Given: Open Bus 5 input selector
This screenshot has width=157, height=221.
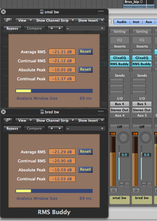Looking at the screenshot, I should pyautogui.click(x=142, y=104).
